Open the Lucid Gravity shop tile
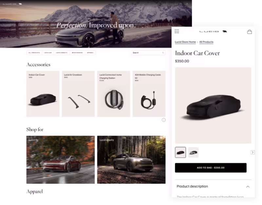This screenshot has height=205, width=262. [131, 160]
